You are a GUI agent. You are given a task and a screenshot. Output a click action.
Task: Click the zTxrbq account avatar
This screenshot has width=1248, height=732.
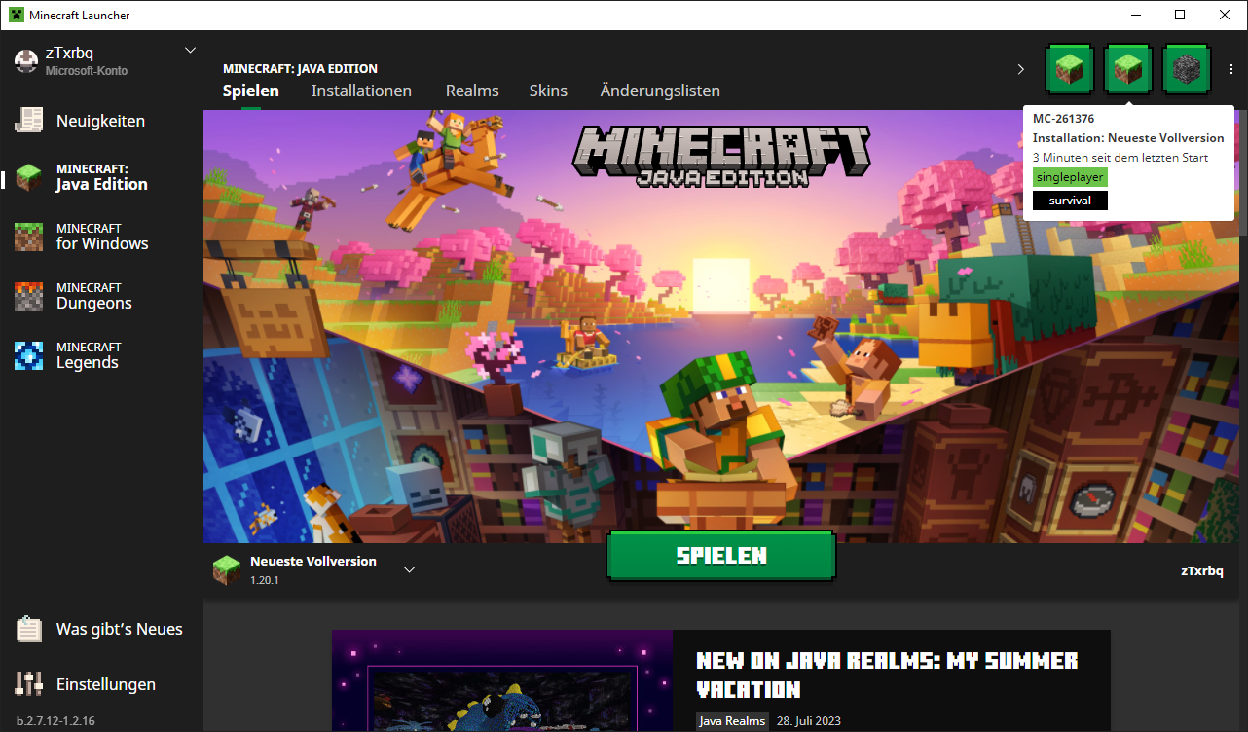click(x=25, y=60)
